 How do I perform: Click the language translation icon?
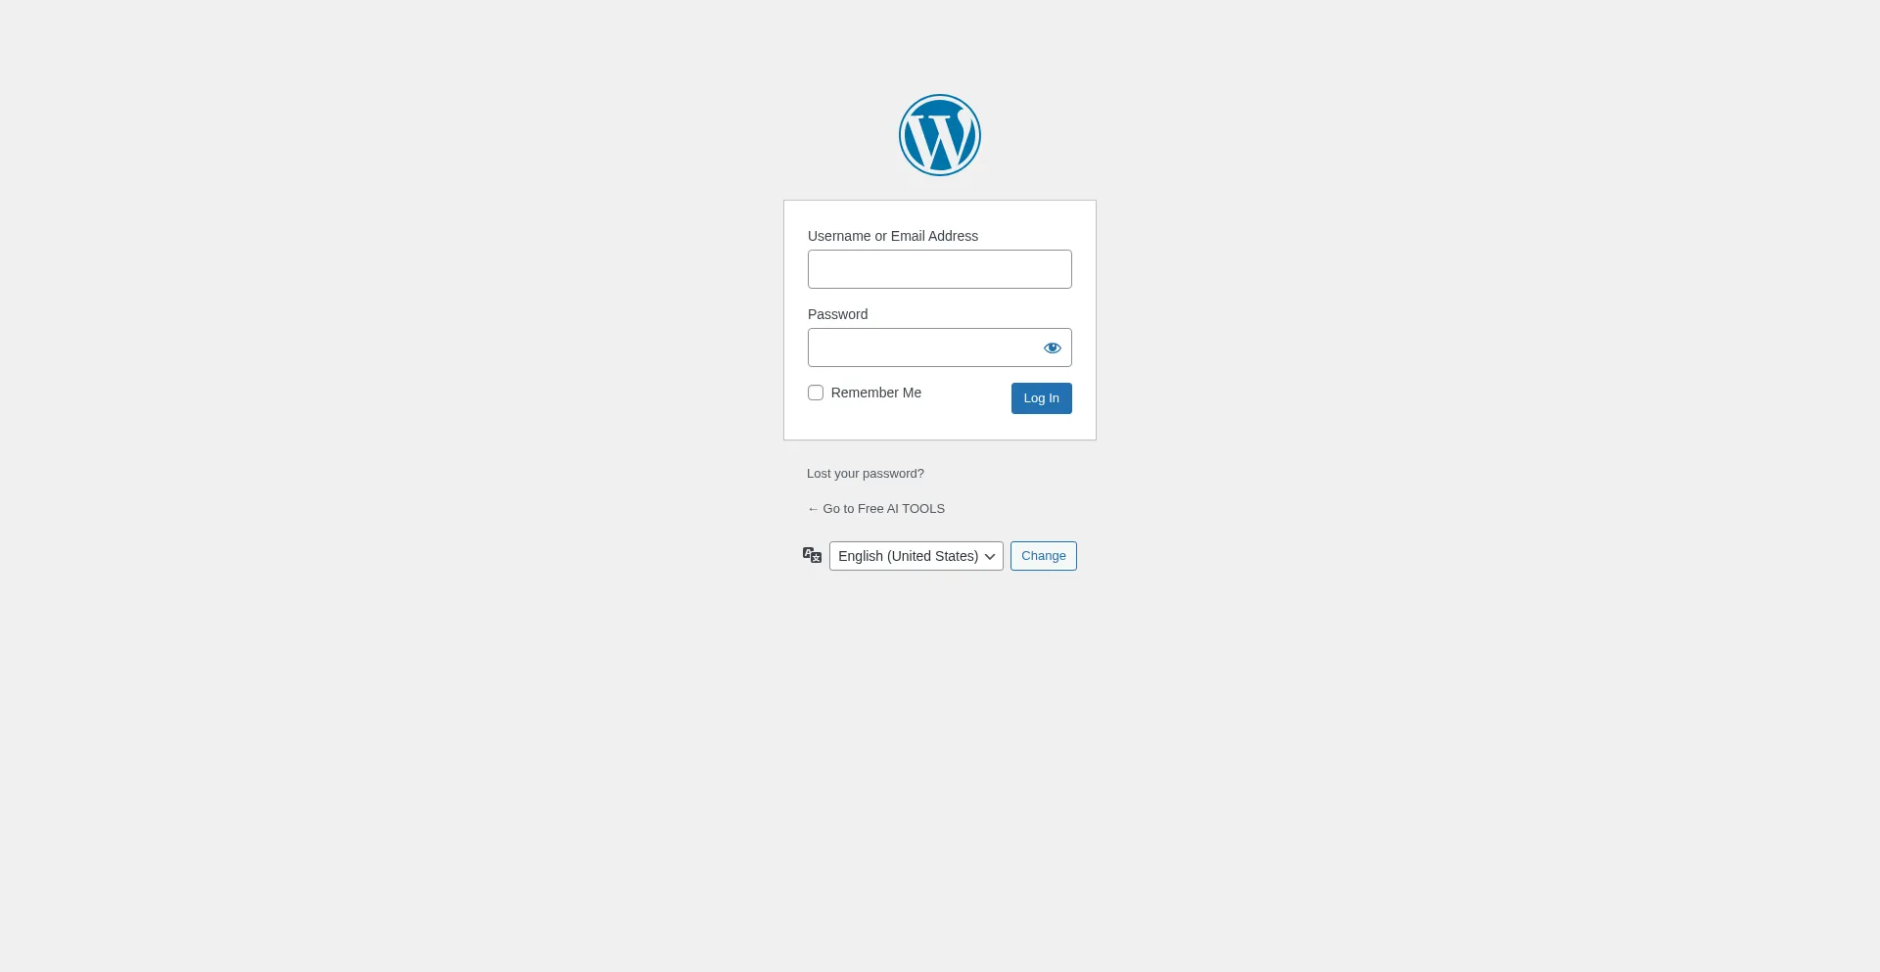pos(812,555)
